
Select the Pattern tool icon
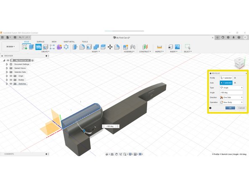(66, 47)
